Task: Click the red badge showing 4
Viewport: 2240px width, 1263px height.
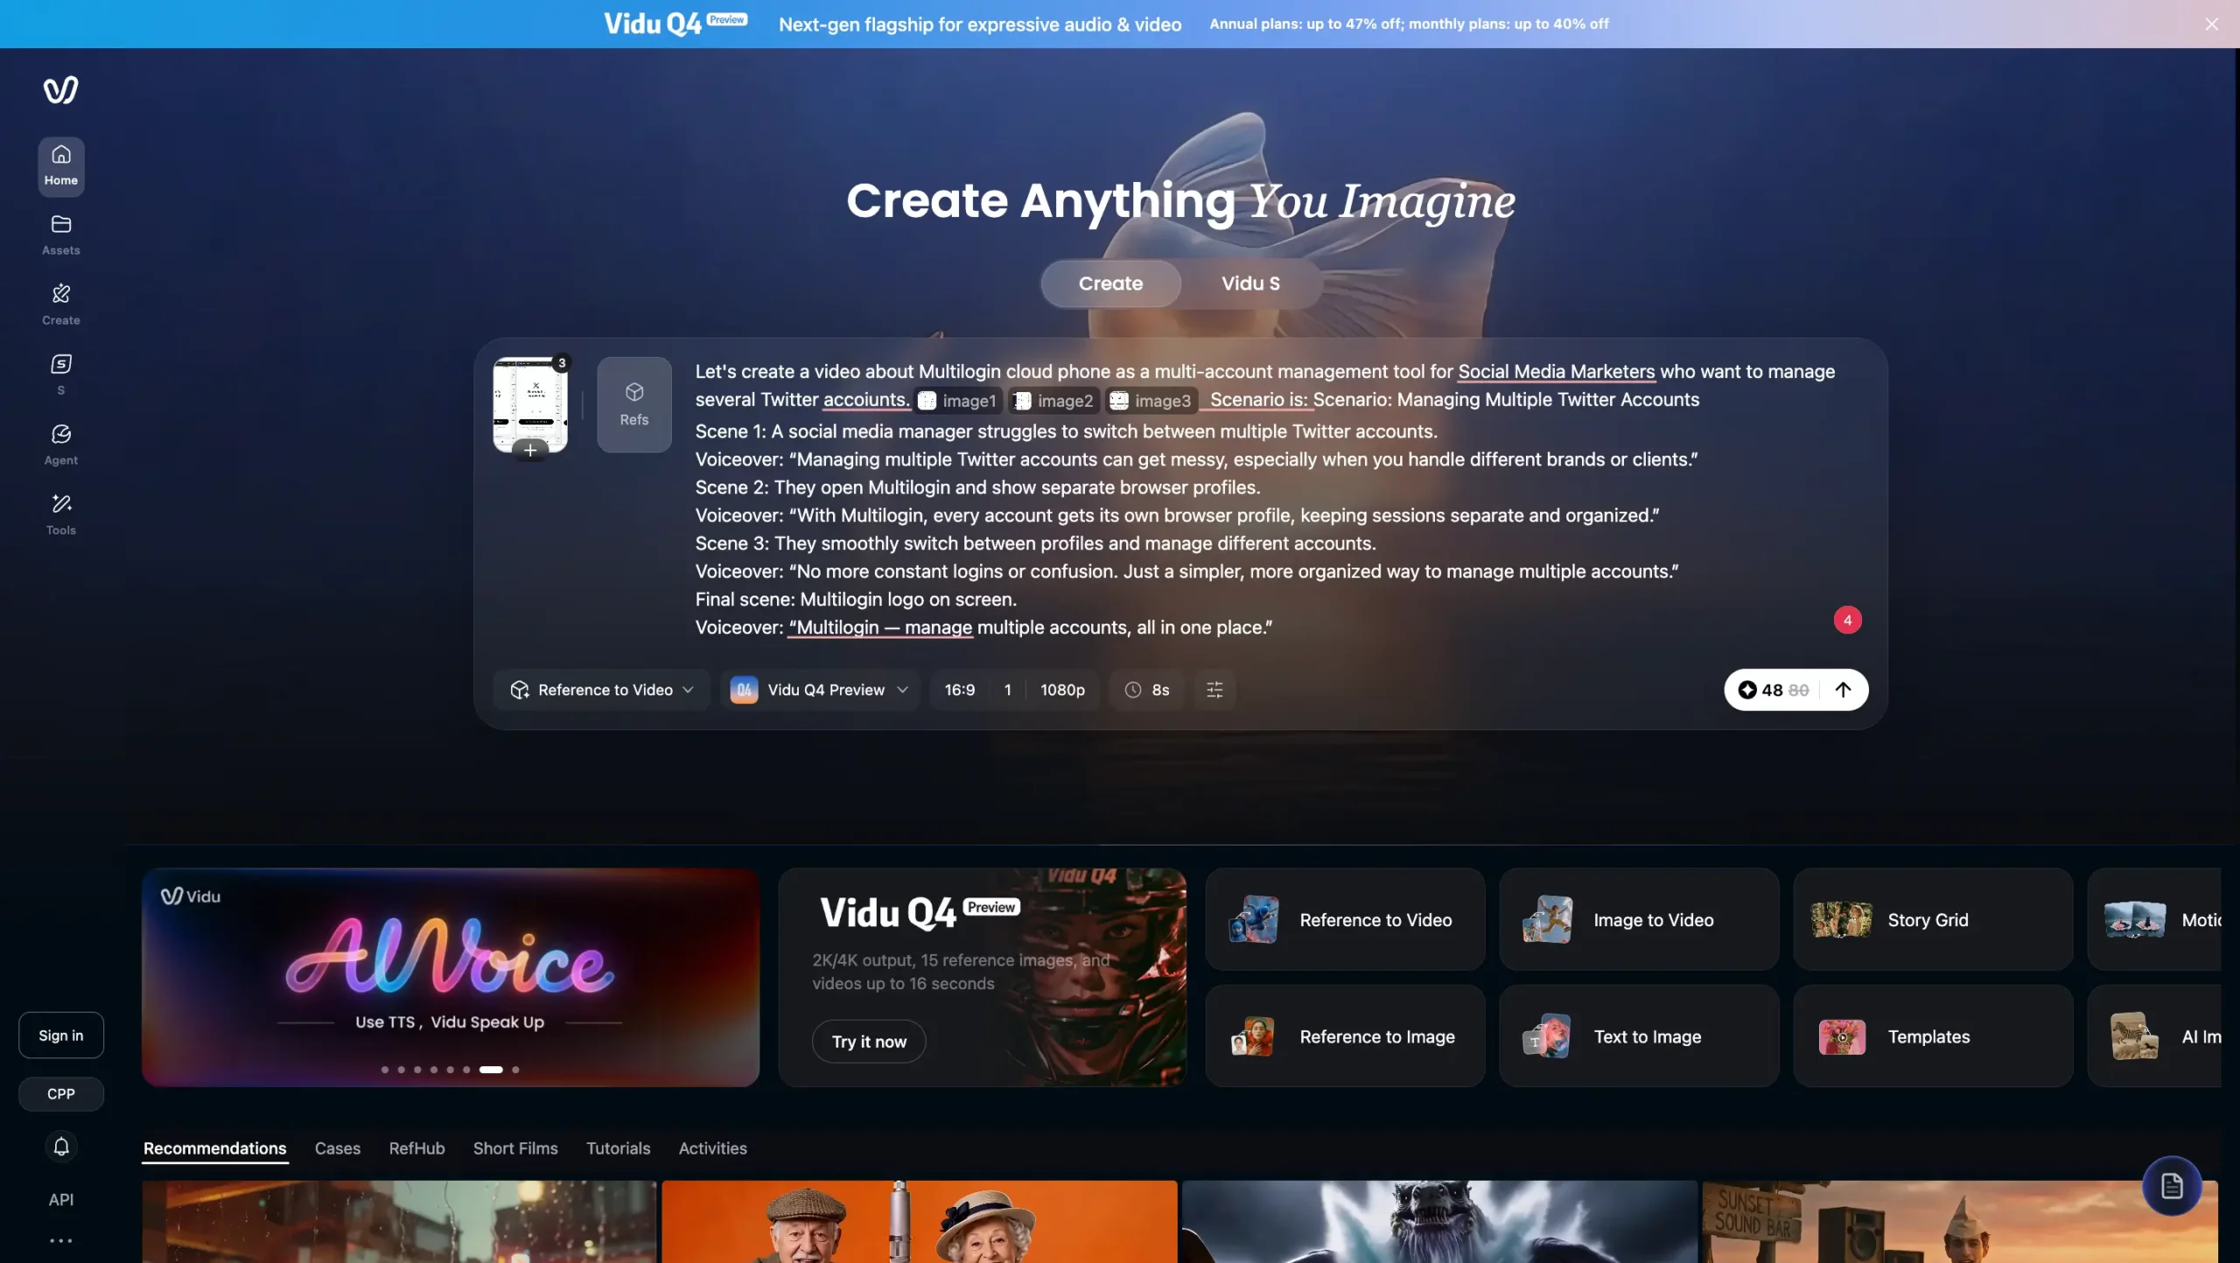Action: 1847,620
